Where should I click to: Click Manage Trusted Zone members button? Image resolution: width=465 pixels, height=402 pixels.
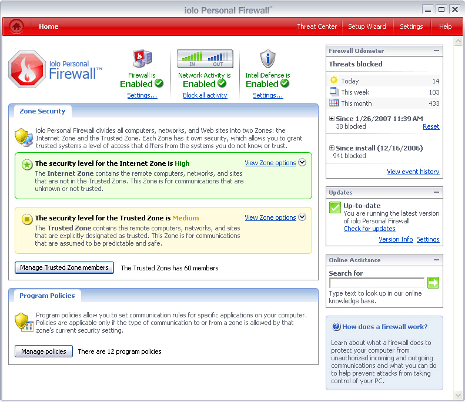point(64,267)
